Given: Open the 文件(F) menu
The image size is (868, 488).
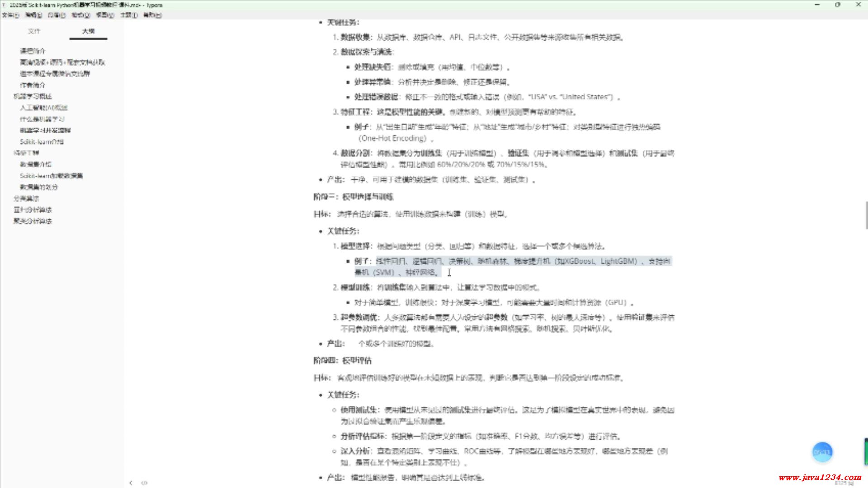Looking at the screenshot, I should tap(10, 15).
